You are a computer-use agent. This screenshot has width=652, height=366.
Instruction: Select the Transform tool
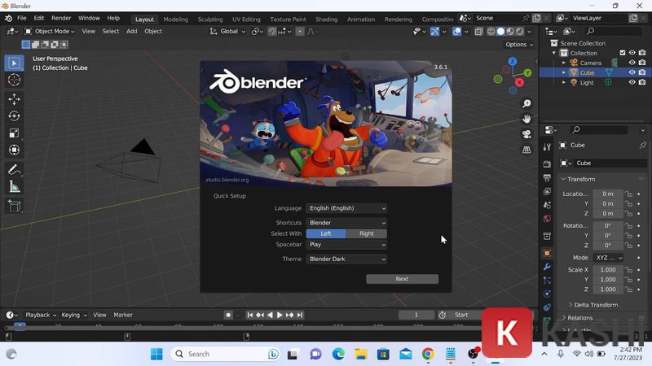[x=15, y=150]
